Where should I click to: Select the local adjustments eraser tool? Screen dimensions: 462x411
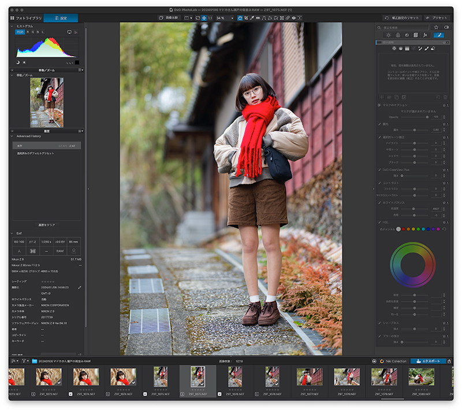(x=433, y=49)
